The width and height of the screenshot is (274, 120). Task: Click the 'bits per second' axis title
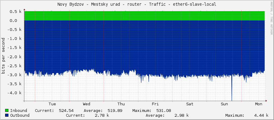pyautogui.click(x=3, y=55)
